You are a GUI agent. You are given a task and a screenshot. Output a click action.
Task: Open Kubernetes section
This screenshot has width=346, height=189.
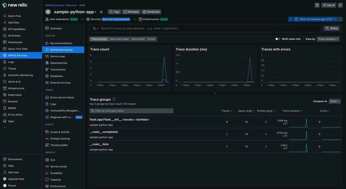[x=12, y=95]
